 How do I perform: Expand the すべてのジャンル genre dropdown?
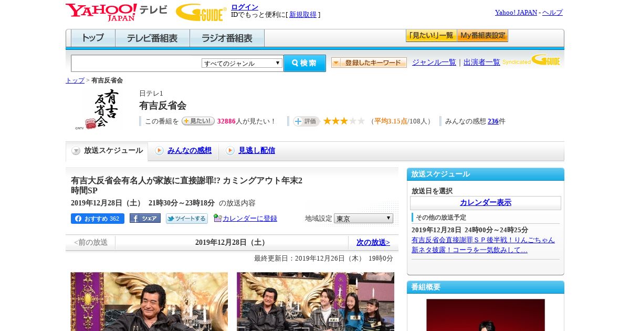pyautogui.click(x=242, y=63)
